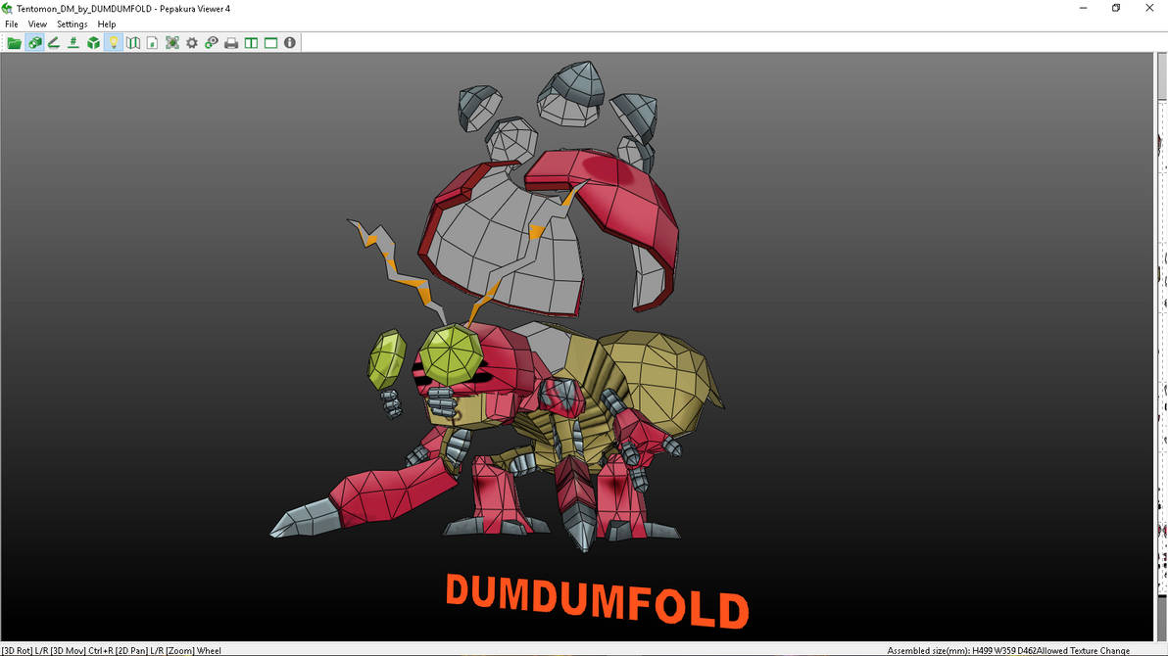Open the Help menu

click(x=106, y=23)
